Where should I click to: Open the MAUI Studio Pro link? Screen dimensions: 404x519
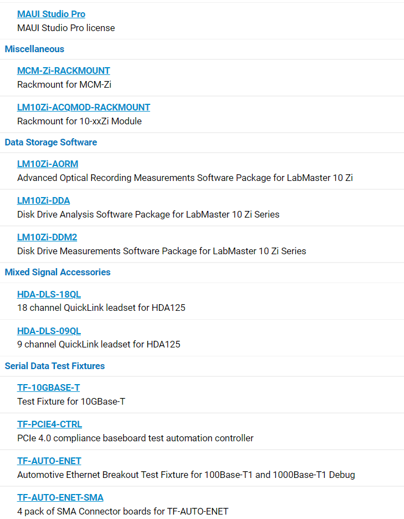pos(51,14)
